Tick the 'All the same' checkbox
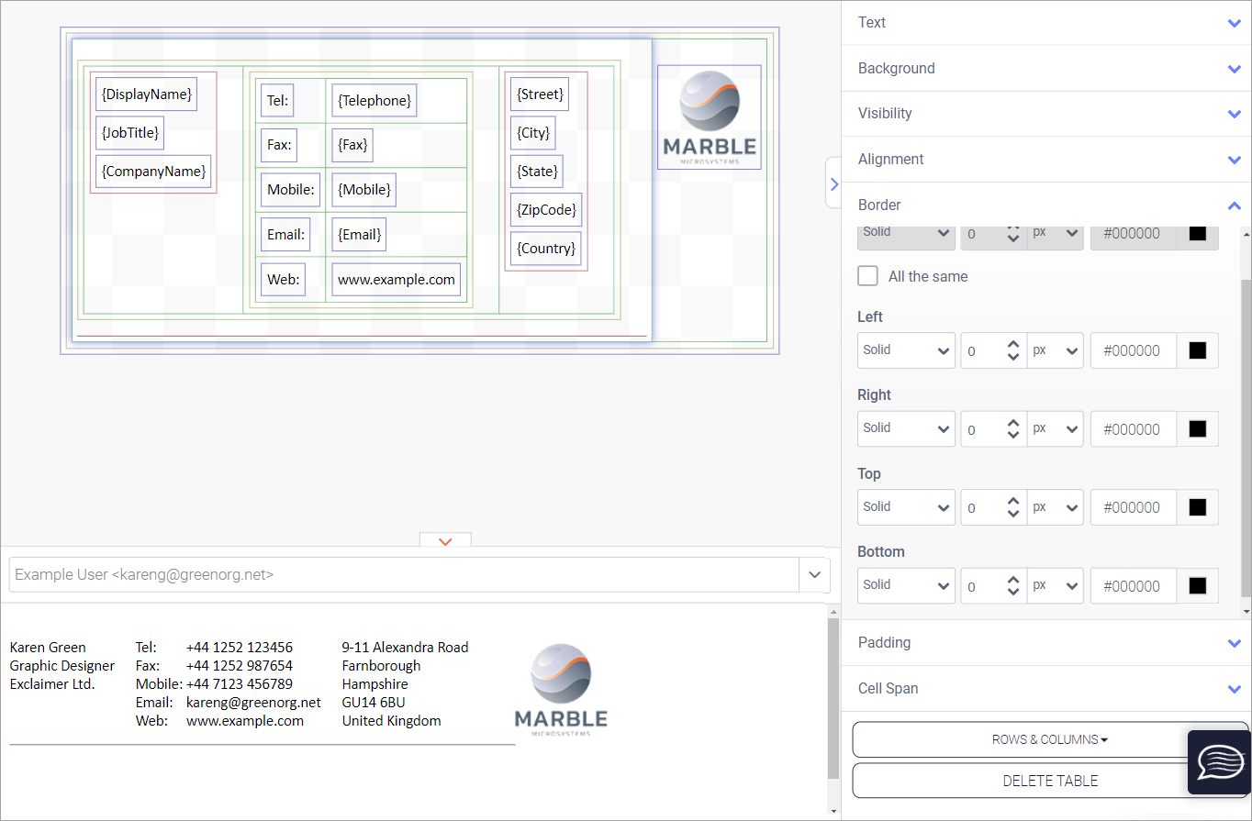This screenshot has height=821, width=1252. click(x=867, y=276)
